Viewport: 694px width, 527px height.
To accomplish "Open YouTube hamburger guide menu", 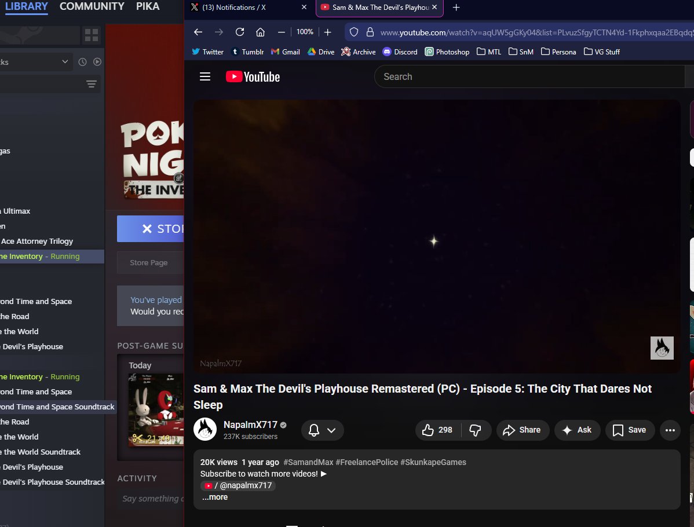I will [x=205, y=76].
